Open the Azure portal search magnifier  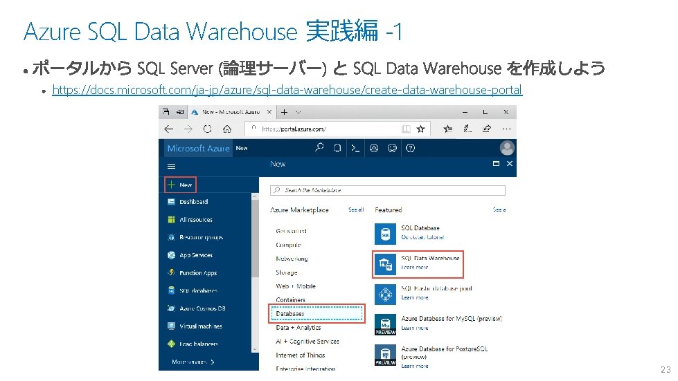tap(319, 147)
